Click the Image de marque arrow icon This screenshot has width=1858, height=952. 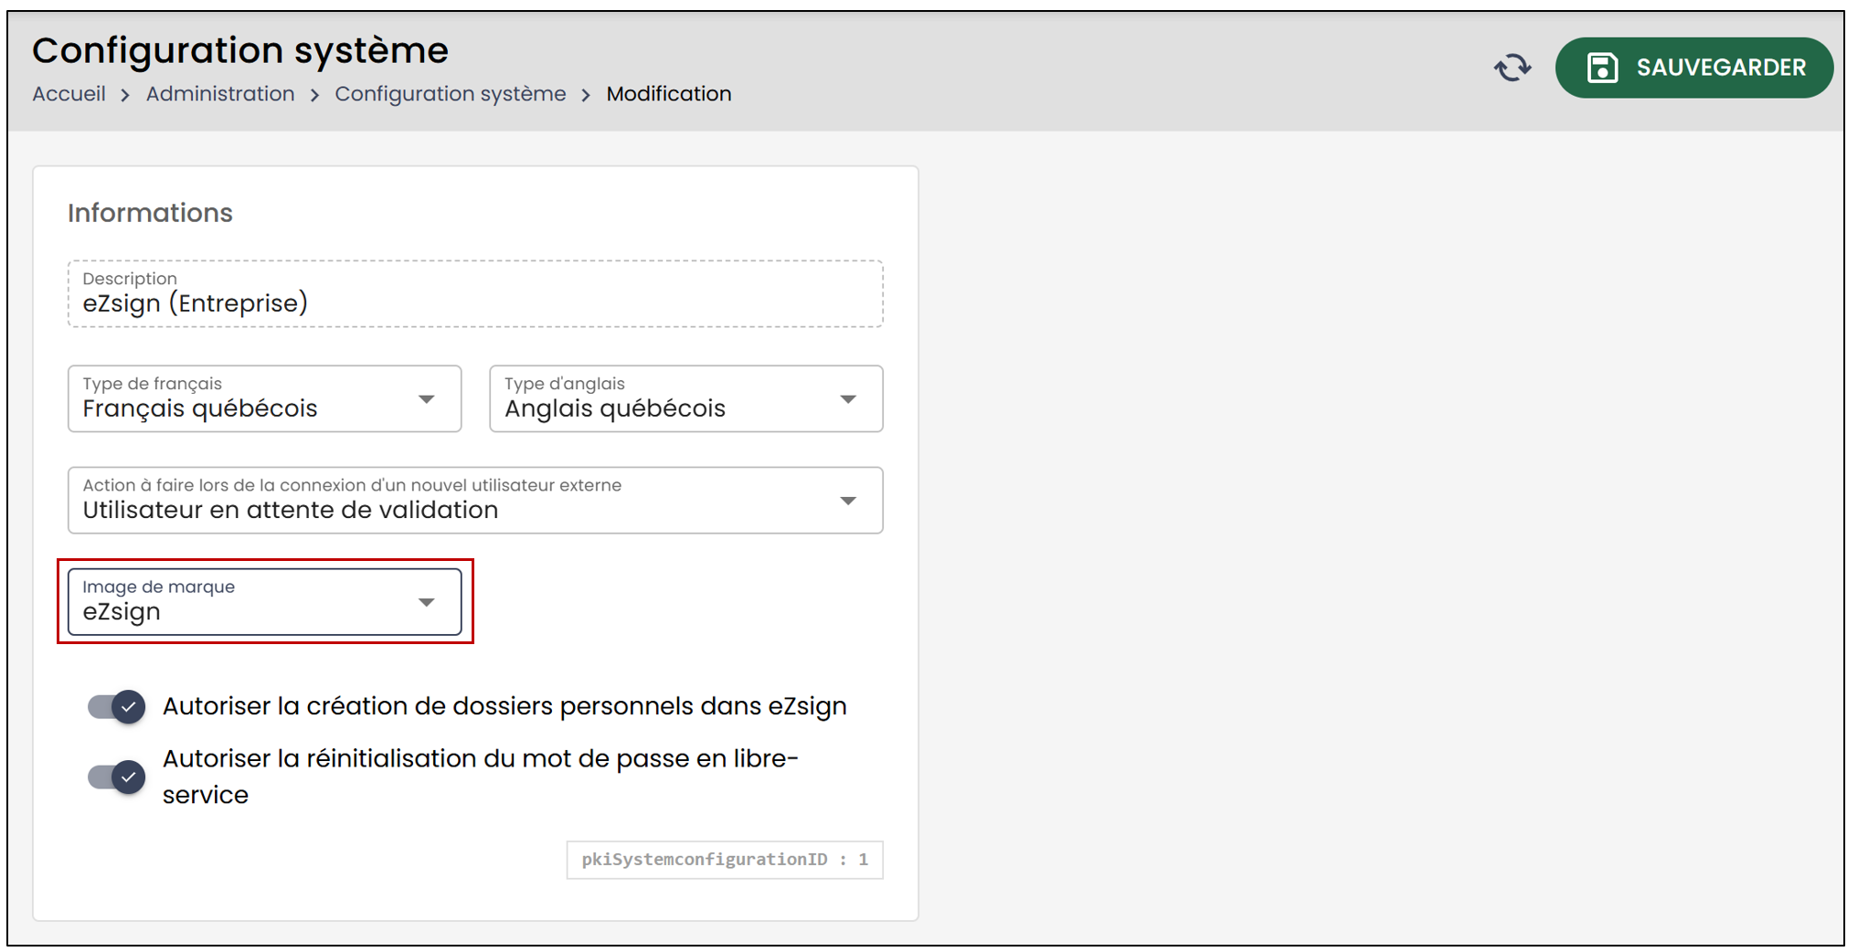[x=426, y=602]
